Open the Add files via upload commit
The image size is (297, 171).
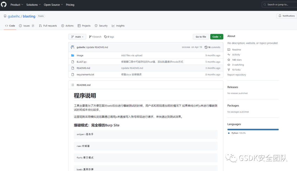132,55
